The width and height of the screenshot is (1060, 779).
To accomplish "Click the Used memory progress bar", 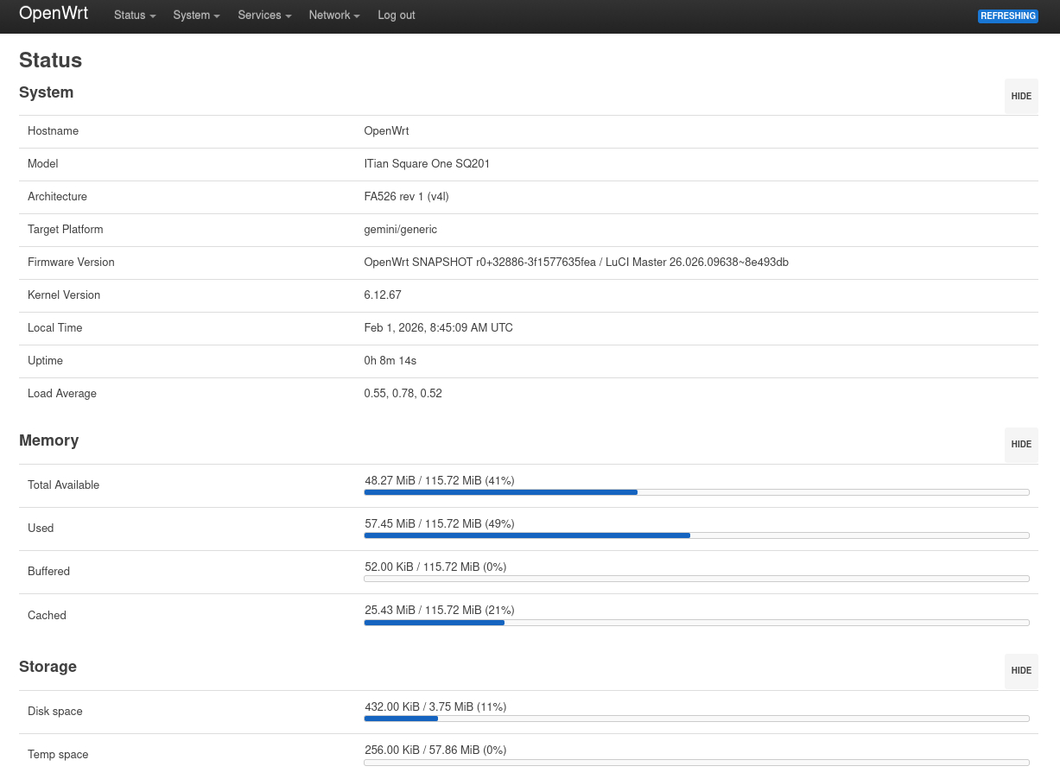I will click(x=696, y=535).
